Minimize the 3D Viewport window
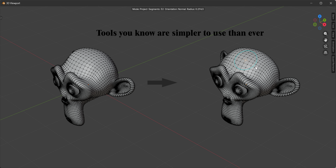The height and width of the screenshot is (168, 336). [311, 3]
